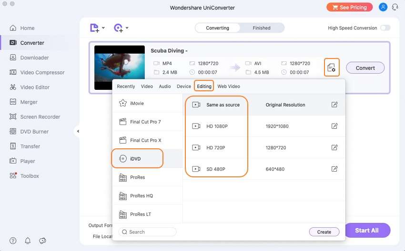405x251 pixels.
Task: Click the Scuba Diving file title
Action: click(x=169, y=51)
